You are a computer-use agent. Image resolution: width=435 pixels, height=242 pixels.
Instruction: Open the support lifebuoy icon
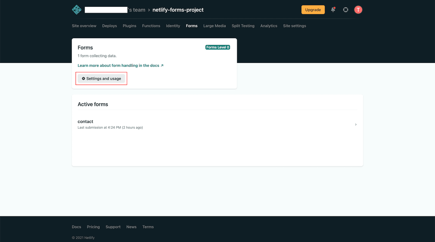coord(346,10)
